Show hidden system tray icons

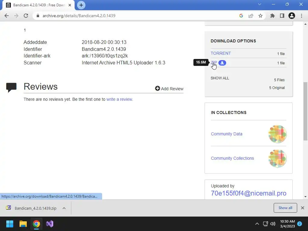point(257,224)
